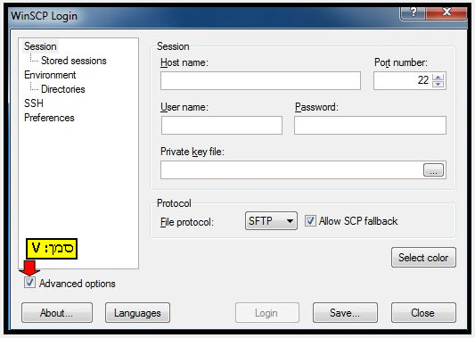This screenshot has width=475, height=338.
Task: Select SSH in the settings tree
Action: (34, 103)
